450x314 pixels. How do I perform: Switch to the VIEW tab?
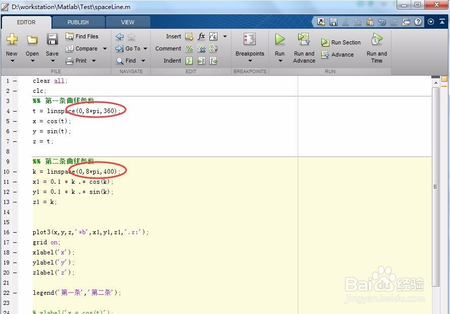128,22
